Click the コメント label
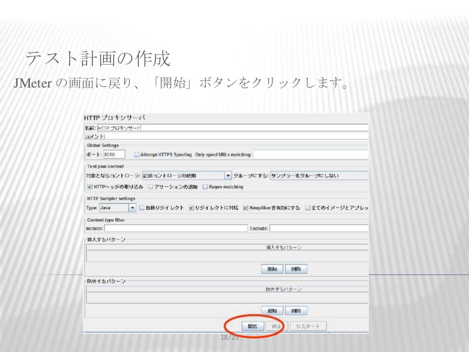Image resolution: width=469 pixels, height=352 pixels. [95, 137]
